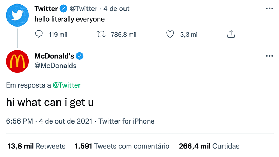
Task: Click the Twitter for iPhone source link
Action: (127, 121)
